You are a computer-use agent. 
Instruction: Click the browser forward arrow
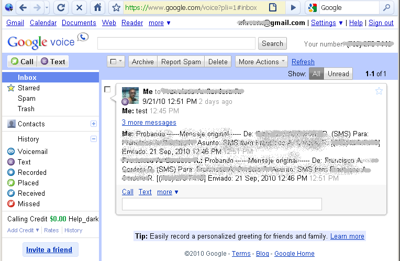pyautogui.click(x=37, y=8)
